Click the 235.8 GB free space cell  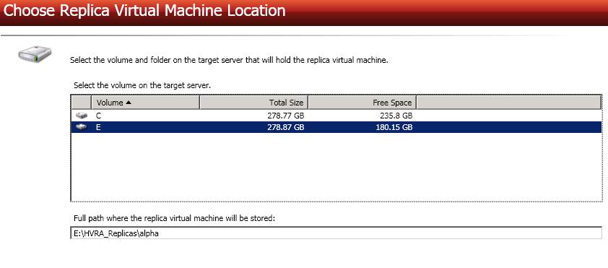click(396, 116)
